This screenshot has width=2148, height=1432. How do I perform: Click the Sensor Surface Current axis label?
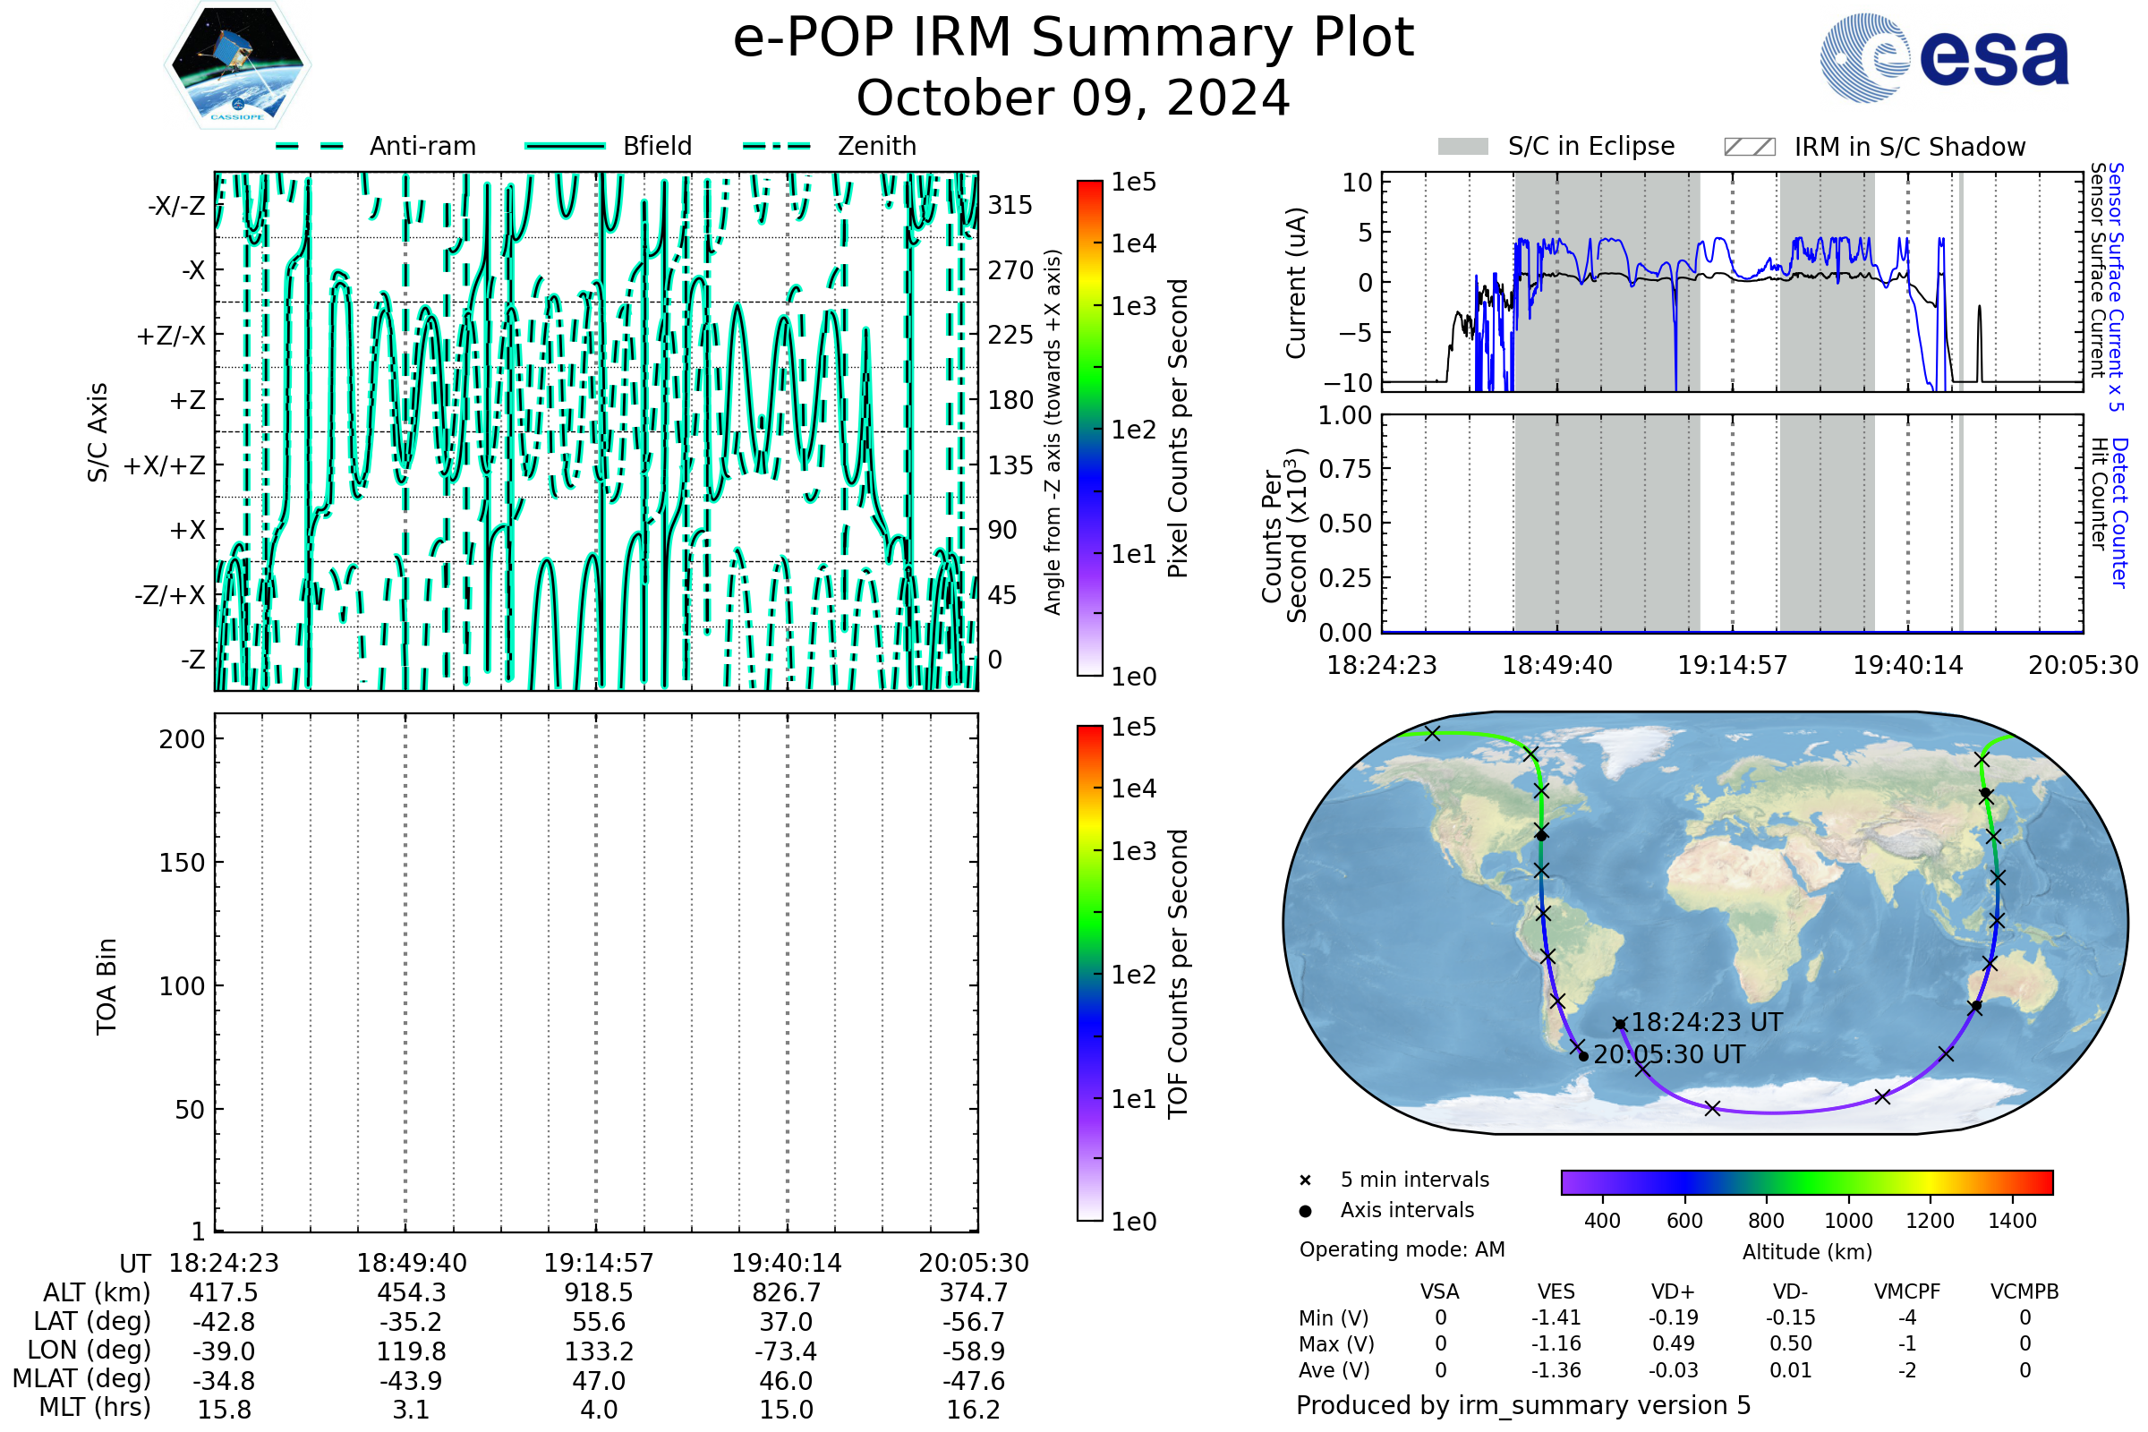(2098, 270)
